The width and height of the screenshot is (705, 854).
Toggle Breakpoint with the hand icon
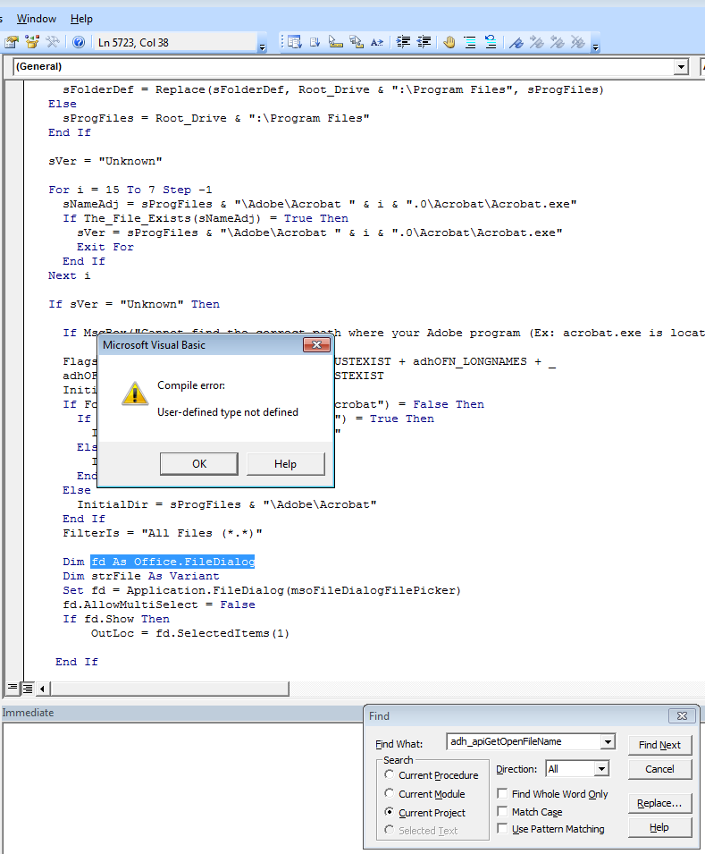click(x=449, y=42)
